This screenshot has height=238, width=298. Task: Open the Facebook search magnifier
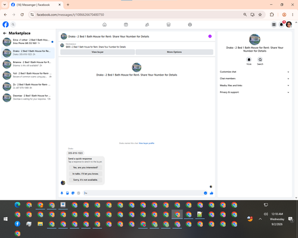(13, 24)
